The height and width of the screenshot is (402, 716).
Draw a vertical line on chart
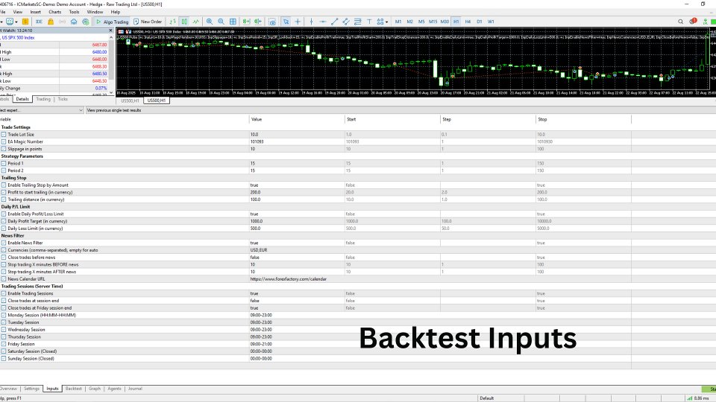tap(312, 22)
